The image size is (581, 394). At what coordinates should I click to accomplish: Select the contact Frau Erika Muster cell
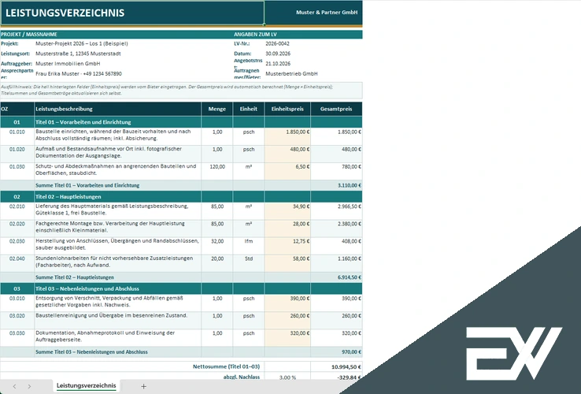coord(79,73)
